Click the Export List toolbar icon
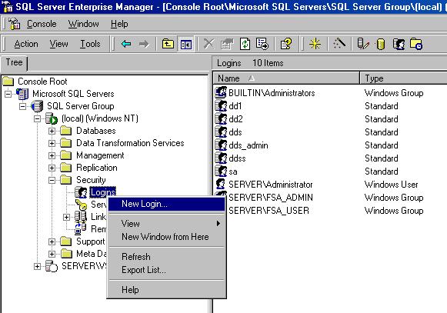Image resolution: width=447 pixels, height=313 pixels. (x=262, y=44)
